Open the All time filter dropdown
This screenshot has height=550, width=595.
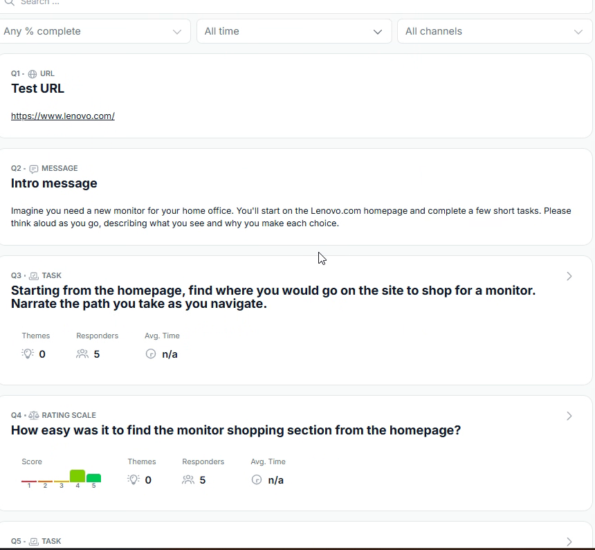tap(294, 31)
